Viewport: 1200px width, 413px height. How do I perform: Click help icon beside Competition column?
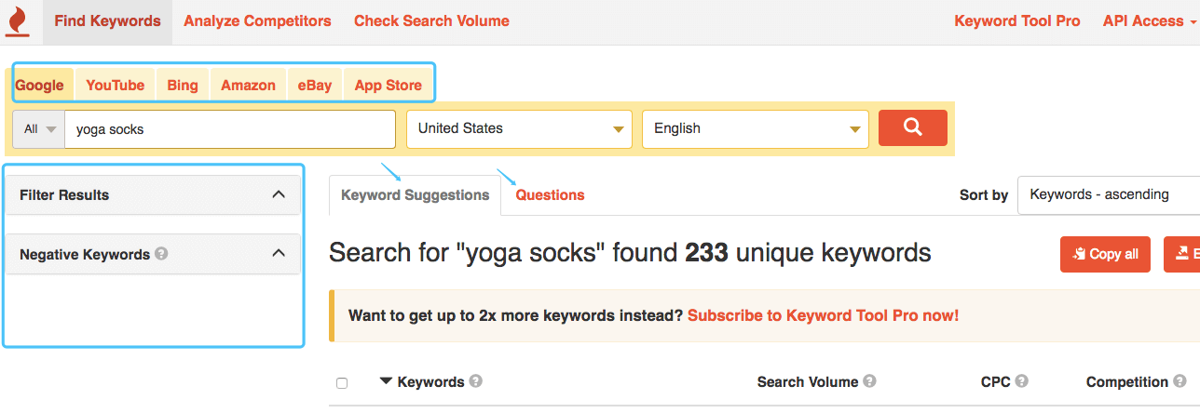(1180, 381)
